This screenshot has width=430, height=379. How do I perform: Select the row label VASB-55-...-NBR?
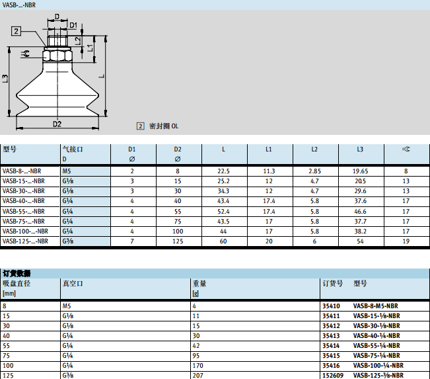(23, 211)
